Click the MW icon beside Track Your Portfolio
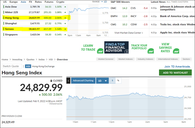 tap(151, 51)
